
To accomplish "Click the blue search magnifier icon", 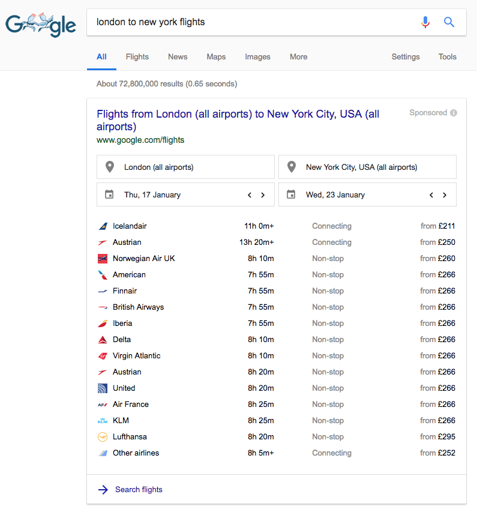I will [449, 22].
